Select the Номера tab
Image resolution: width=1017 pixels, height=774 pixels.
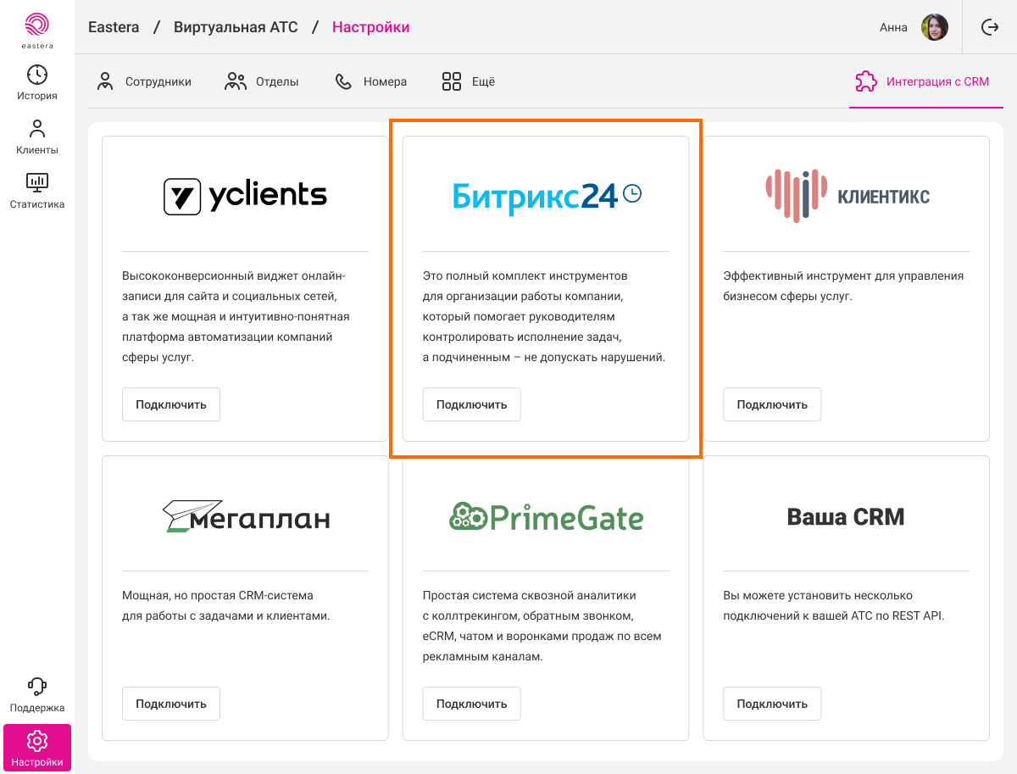(371, 82)
